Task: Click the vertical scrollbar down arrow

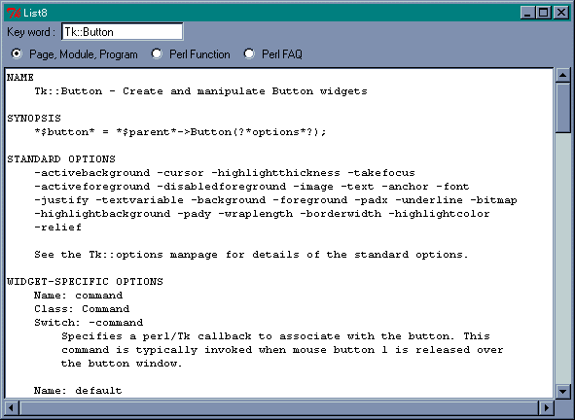Action: [562, 391]
